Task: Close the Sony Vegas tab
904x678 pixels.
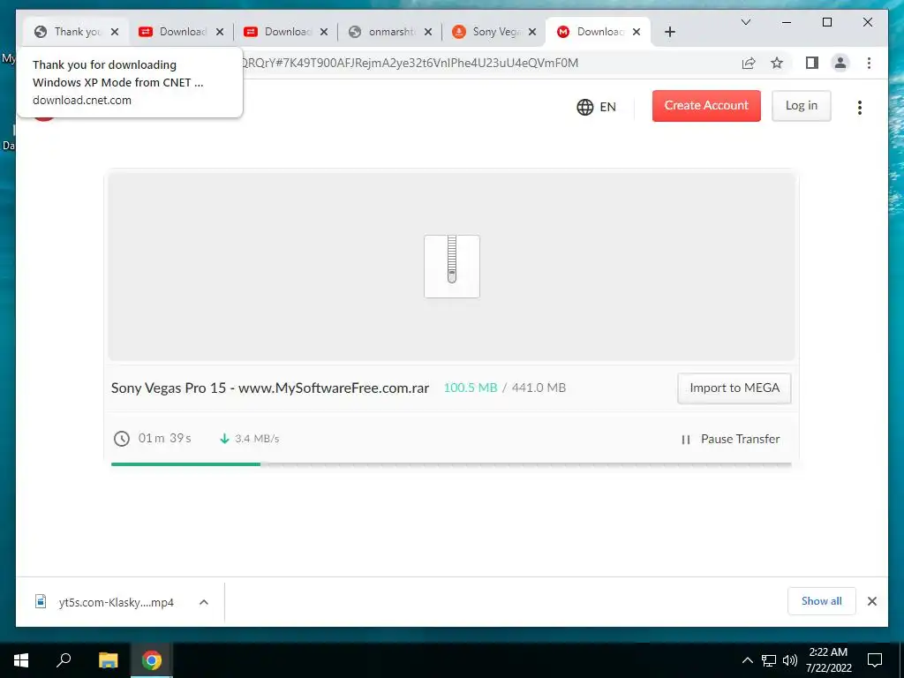Action: coord(532,32)
